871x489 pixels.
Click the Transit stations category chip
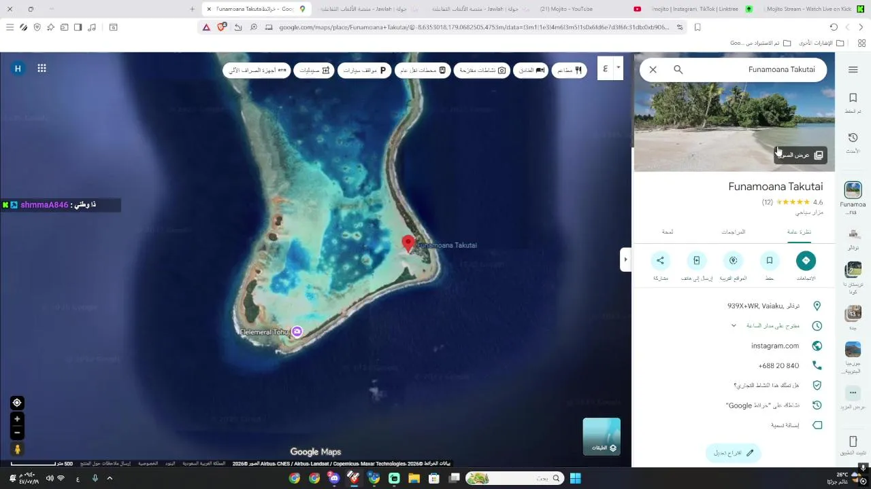click(423, 70)
